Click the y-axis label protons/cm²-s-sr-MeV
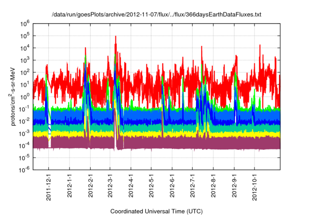The image size is (309, 216). (x=14, y=96)
